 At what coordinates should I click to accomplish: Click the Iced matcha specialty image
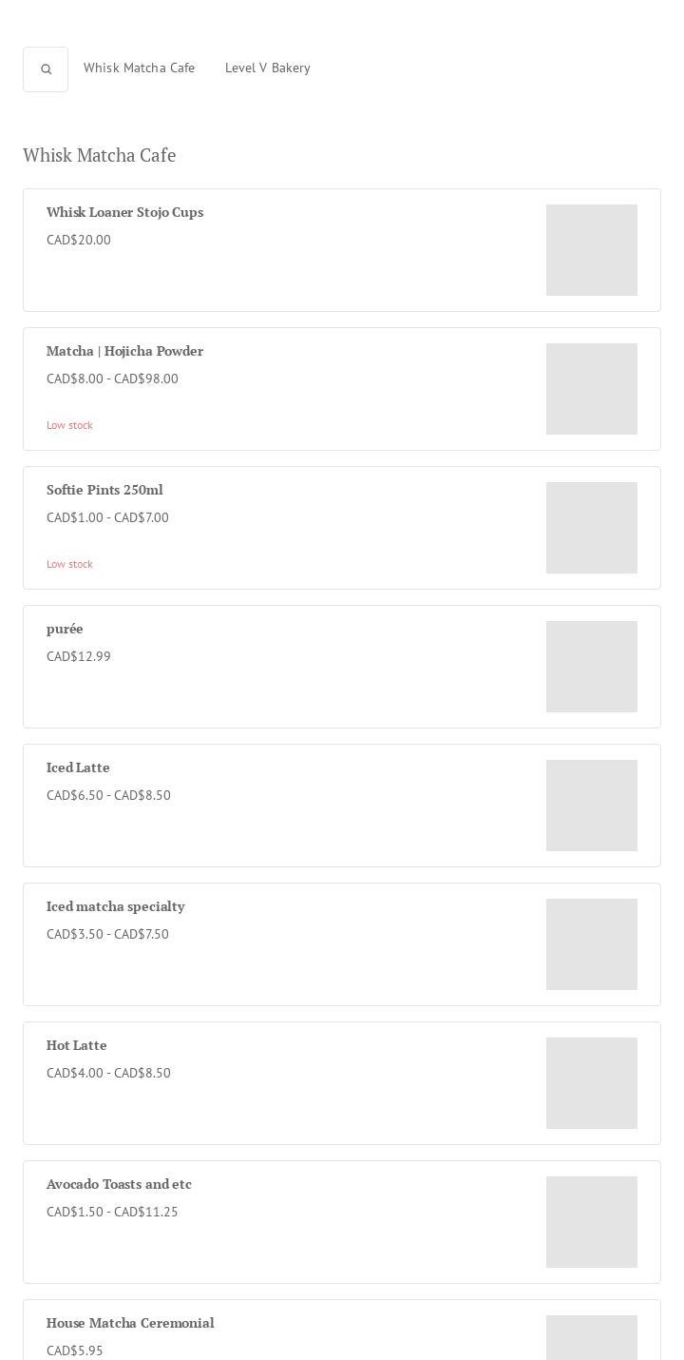pyautogui.click(x=591, y=944)
